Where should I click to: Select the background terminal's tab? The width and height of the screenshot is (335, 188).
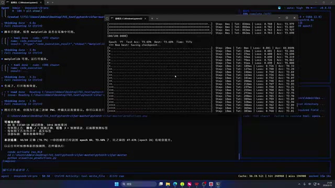pyautogui.click(x=24, y=3)
